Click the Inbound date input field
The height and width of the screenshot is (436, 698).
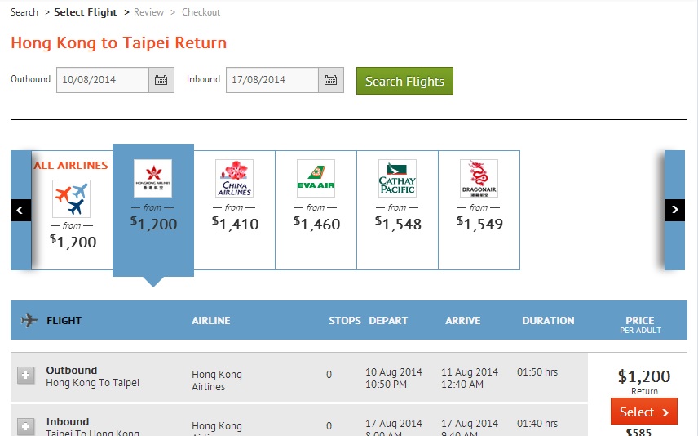[272, 80]
